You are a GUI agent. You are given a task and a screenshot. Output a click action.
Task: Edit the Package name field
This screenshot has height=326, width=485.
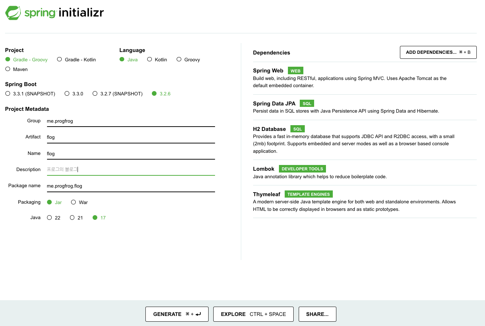point(131,186)
